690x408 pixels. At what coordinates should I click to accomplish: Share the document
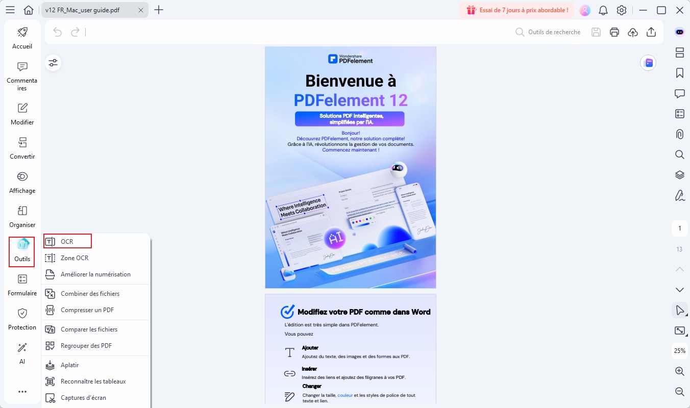(651, 32)
